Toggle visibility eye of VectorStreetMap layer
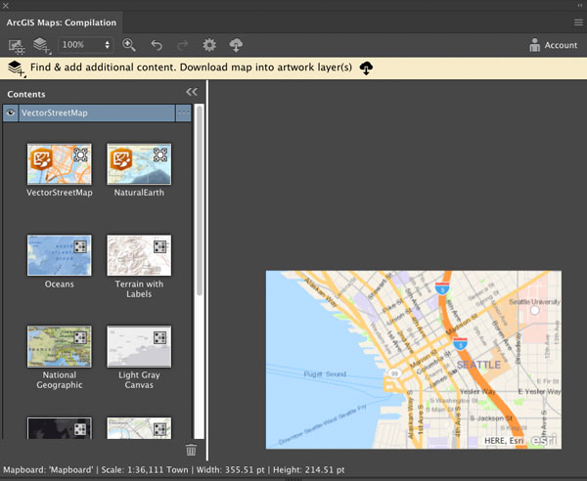The height and width of the screenshot is (481, 587). [x=11, y=112]
